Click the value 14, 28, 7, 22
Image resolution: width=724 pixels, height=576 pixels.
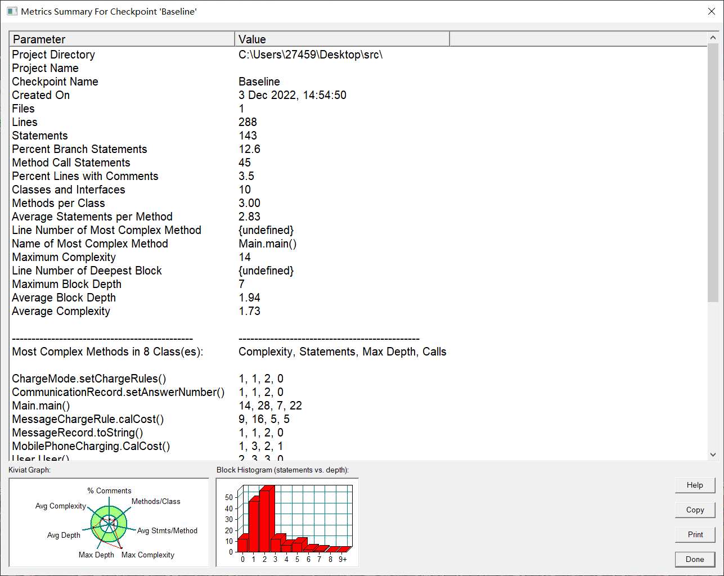point(270,406)
